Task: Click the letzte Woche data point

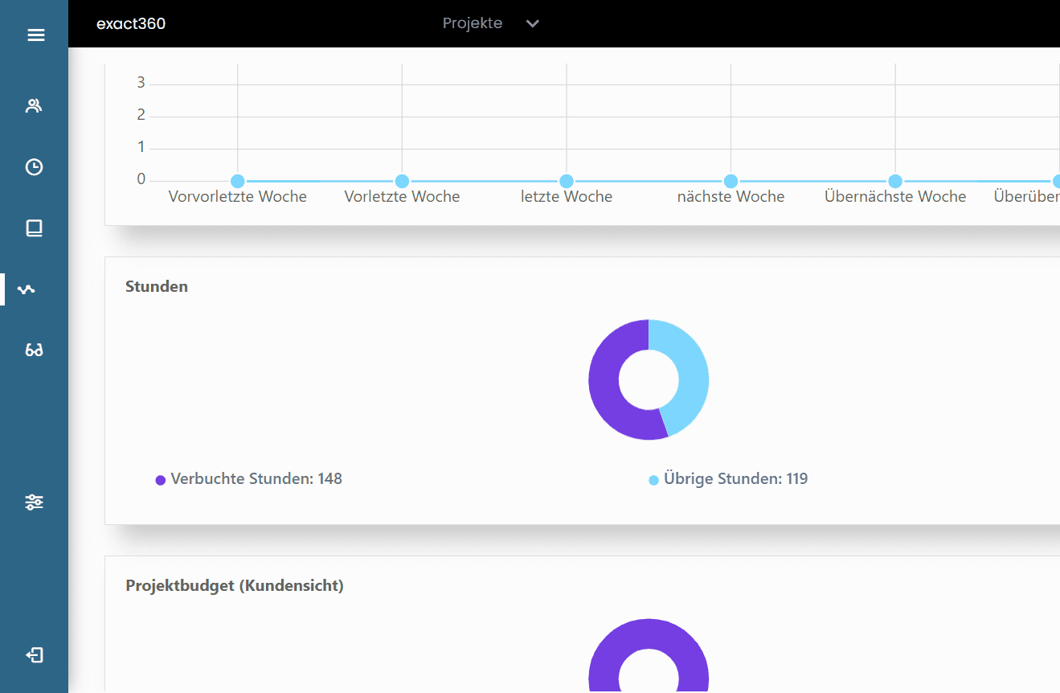Action: click(567, 182)
